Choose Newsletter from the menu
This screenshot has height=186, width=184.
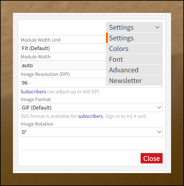pyautogui.click(x=134, y=80)
